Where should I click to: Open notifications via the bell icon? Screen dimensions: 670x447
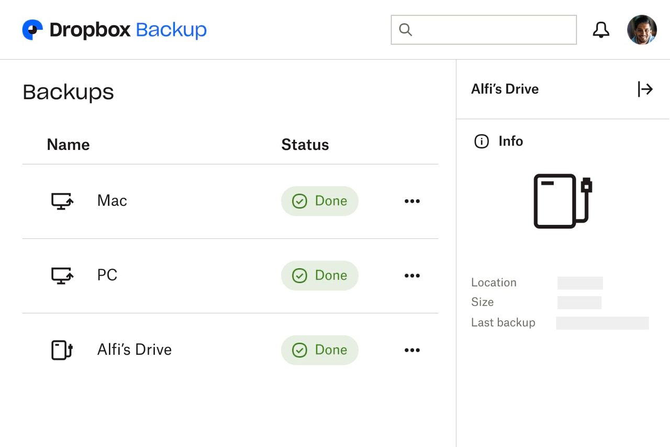coord(601,29)
